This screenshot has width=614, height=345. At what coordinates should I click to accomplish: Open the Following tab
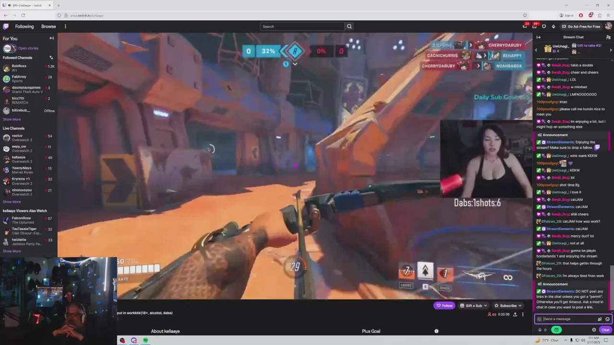pos(24,26)
